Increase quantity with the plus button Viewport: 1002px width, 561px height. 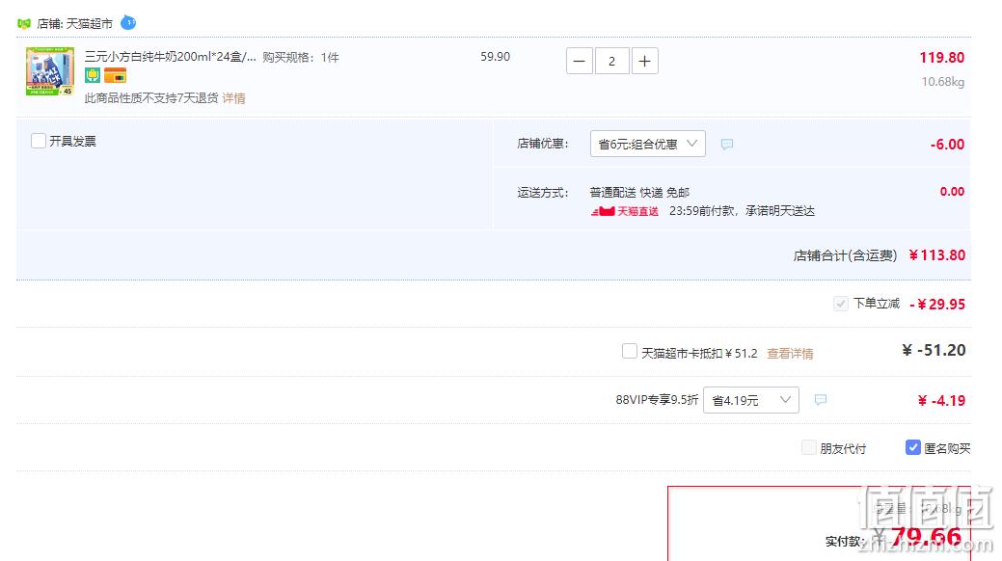(x=645, y=61)
